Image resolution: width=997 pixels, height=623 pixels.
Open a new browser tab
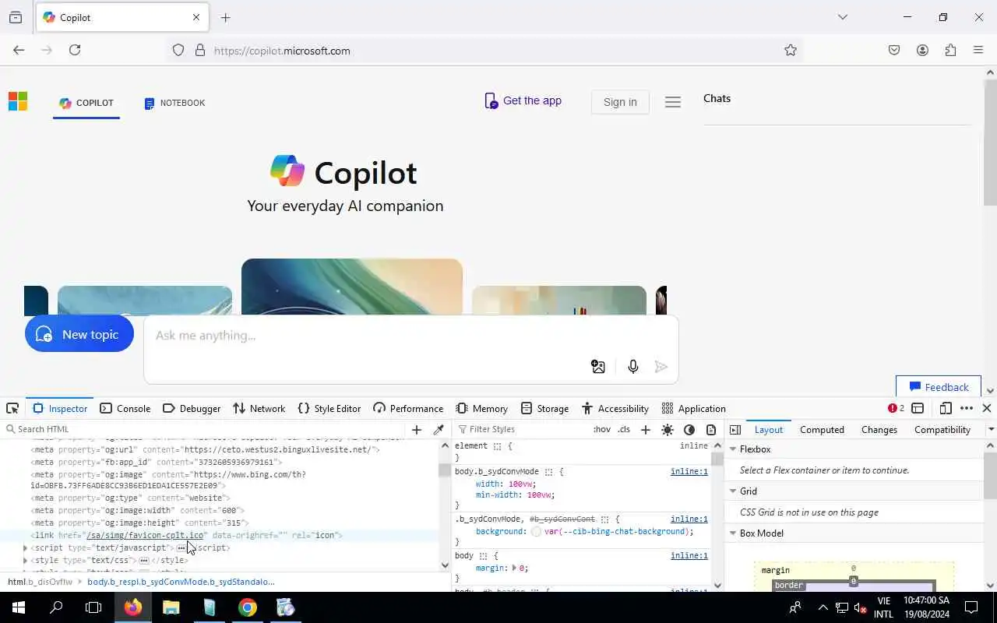tap(226, 17)
